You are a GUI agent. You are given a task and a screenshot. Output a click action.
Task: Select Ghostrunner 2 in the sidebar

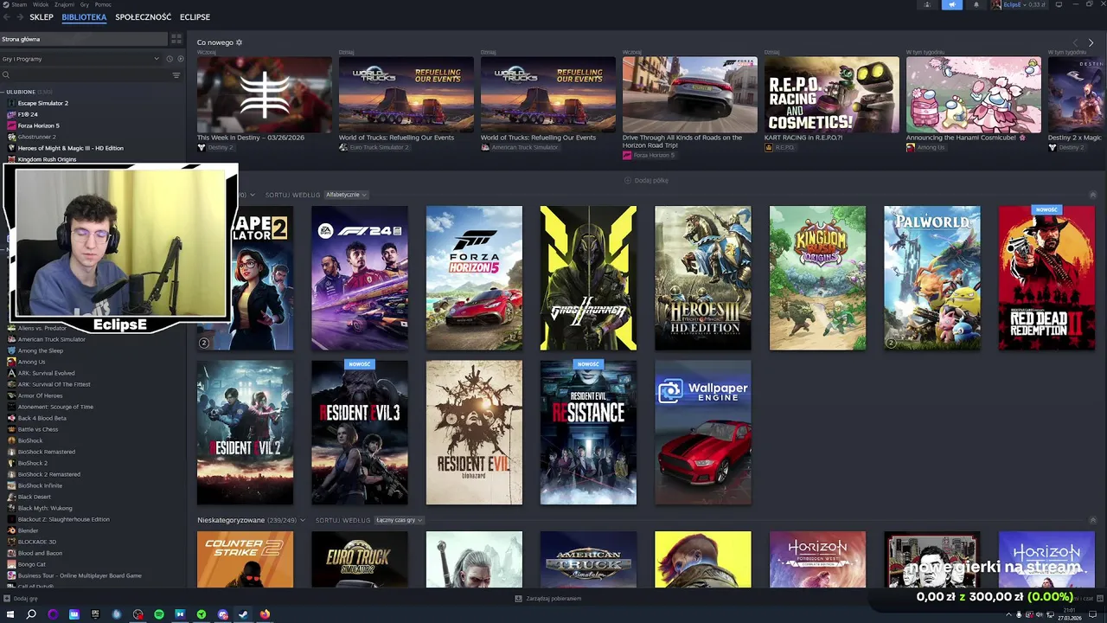pyautogui.click(x=36, y=137)
